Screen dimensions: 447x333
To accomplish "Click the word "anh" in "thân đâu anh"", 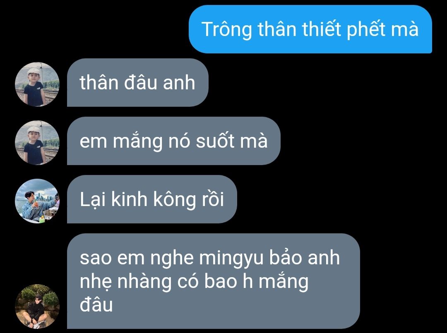I will [179, 83].
